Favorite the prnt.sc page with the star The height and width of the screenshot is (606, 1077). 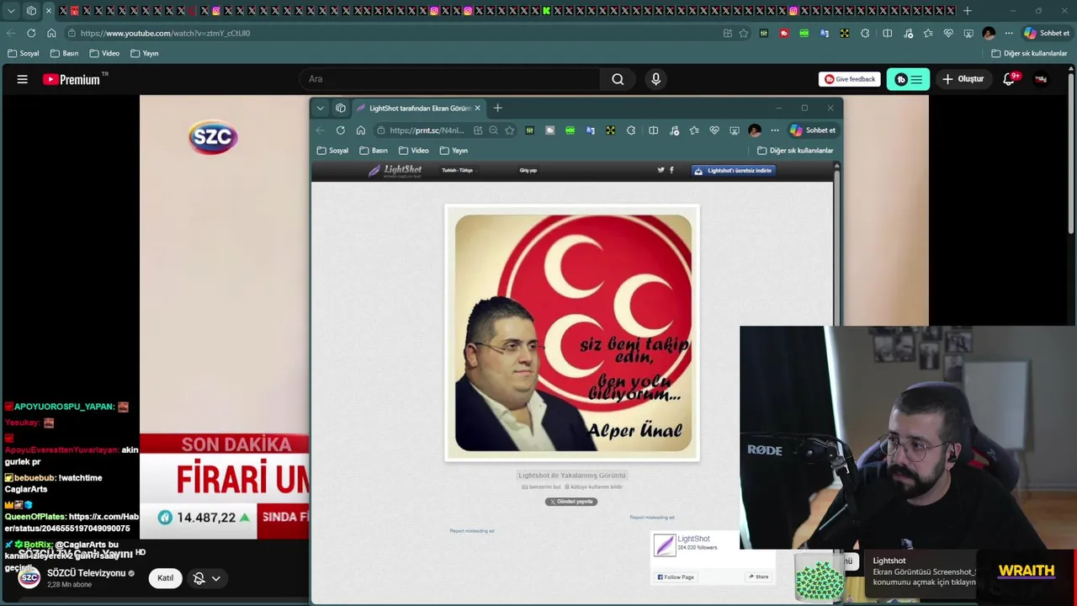pyautogui.click(x=509, y=130)
